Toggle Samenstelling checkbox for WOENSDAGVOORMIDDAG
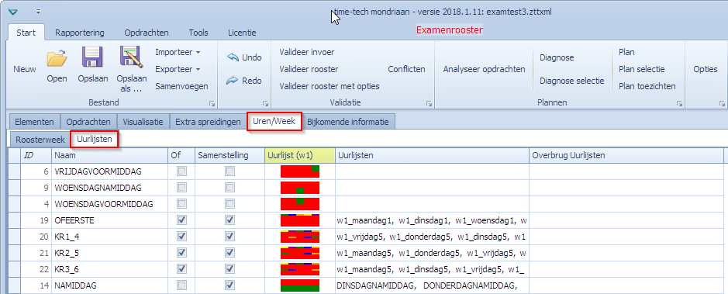728x294 pixels. (x=229, y=204)
